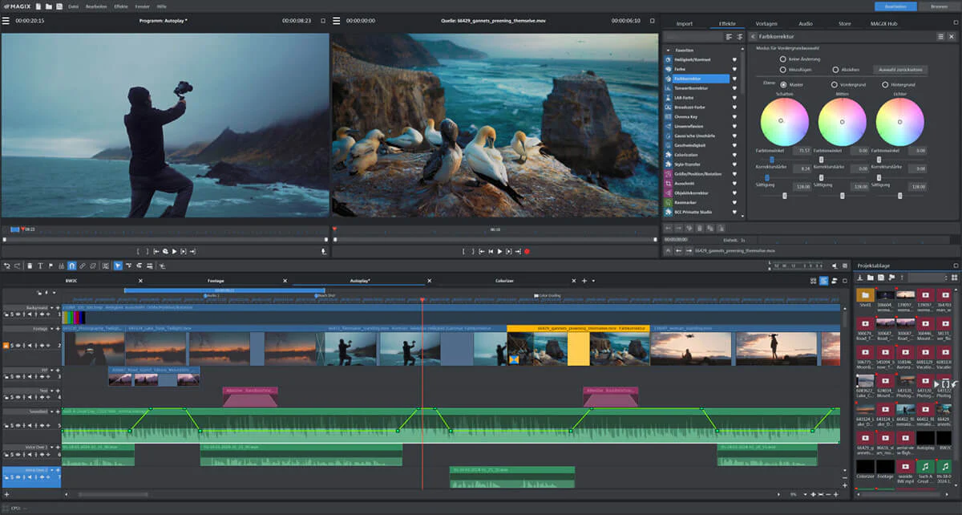
Task: Open the Bearbeiten menu
Action: (96, 5)
